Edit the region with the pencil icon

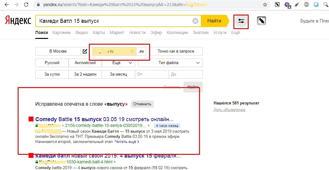(85, 51)
